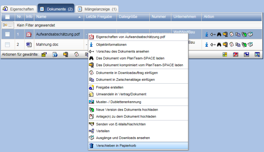264x152 pixels.
Task: Click the table search icon at bottom right
Action: coord(257,55)
